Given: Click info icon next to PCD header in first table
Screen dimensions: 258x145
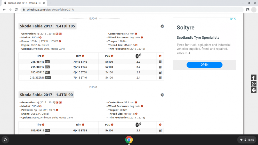Looking at the screenshot, I should pyautogui.click(x=112, y=56).
